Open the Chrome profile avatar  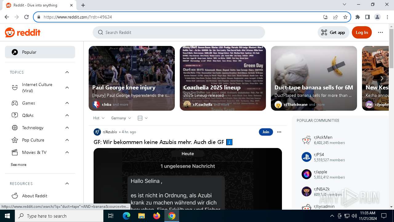pyautogui.click(x=377, y=17)
